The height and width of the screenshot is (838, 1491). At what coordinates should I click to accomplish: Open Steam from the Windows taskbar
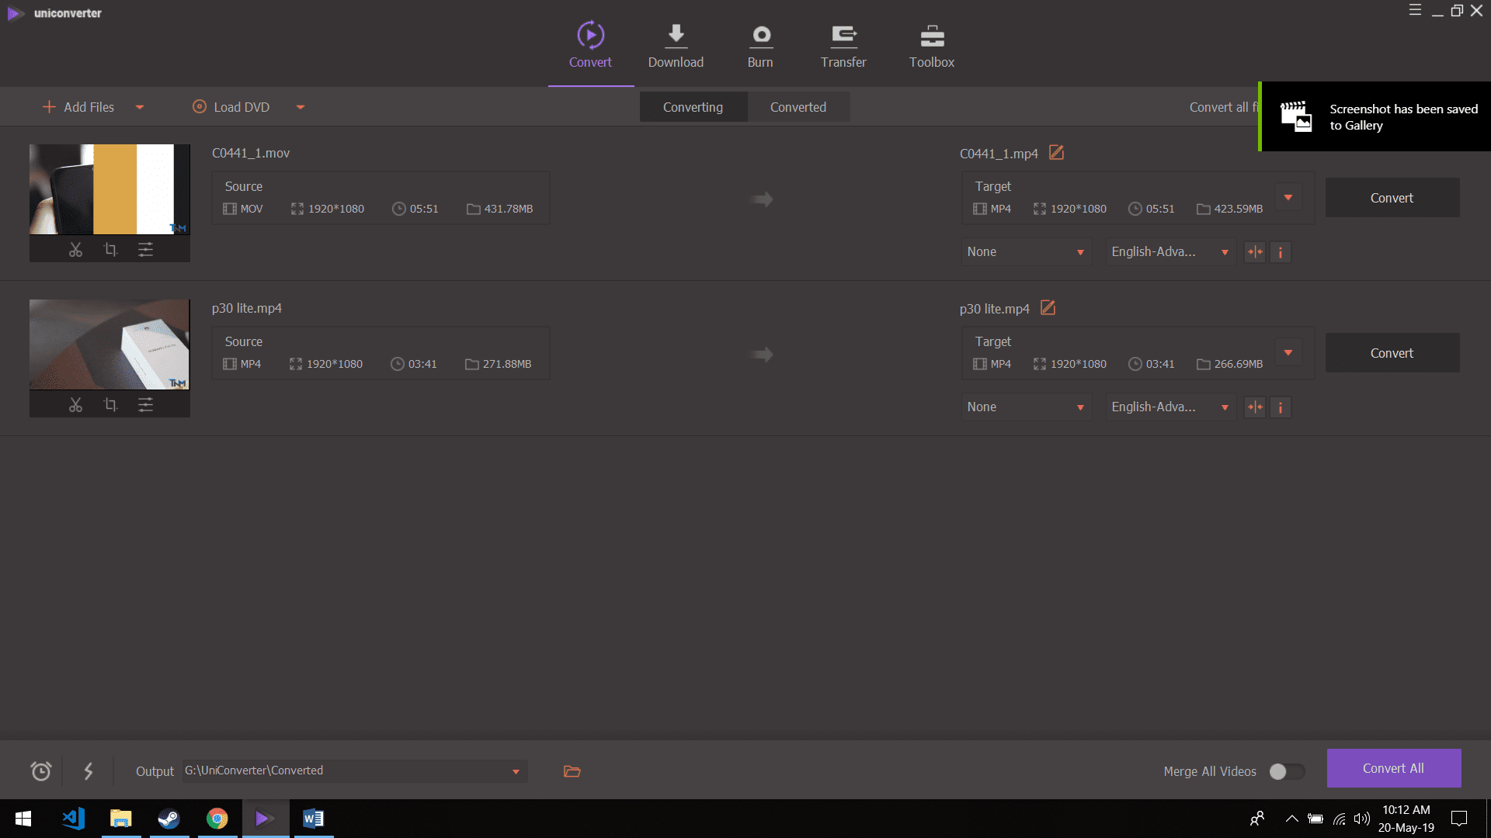click(169, 819)
